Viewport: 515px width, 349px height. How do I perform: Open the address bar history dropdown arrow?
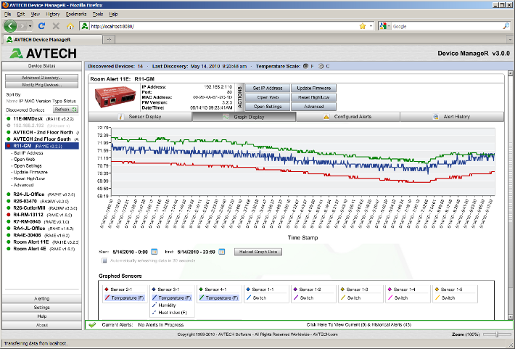pyautogui.click(x=371, y=26)
